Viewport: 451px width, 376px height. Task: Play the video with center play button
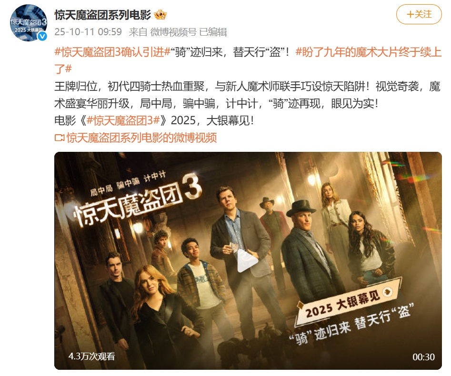pyautogui.click(x=248, y=261)
